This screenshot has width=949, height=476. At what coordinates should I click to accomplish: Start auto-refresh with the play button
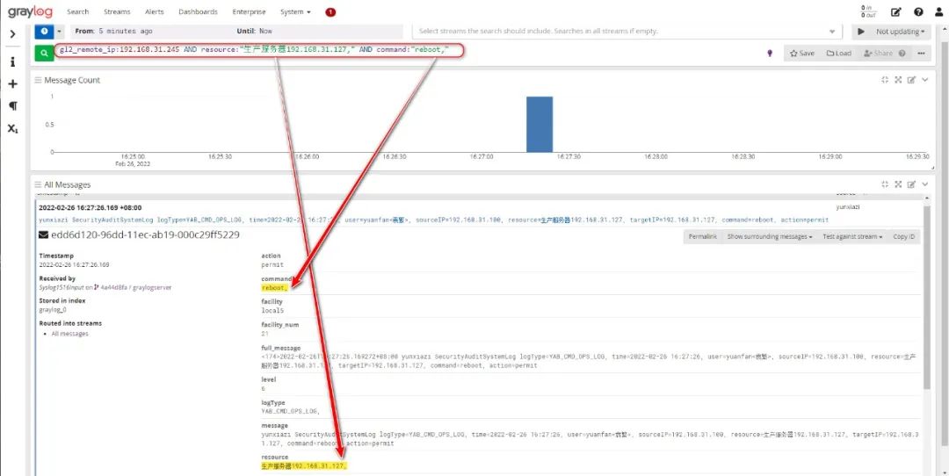(861, 32)
